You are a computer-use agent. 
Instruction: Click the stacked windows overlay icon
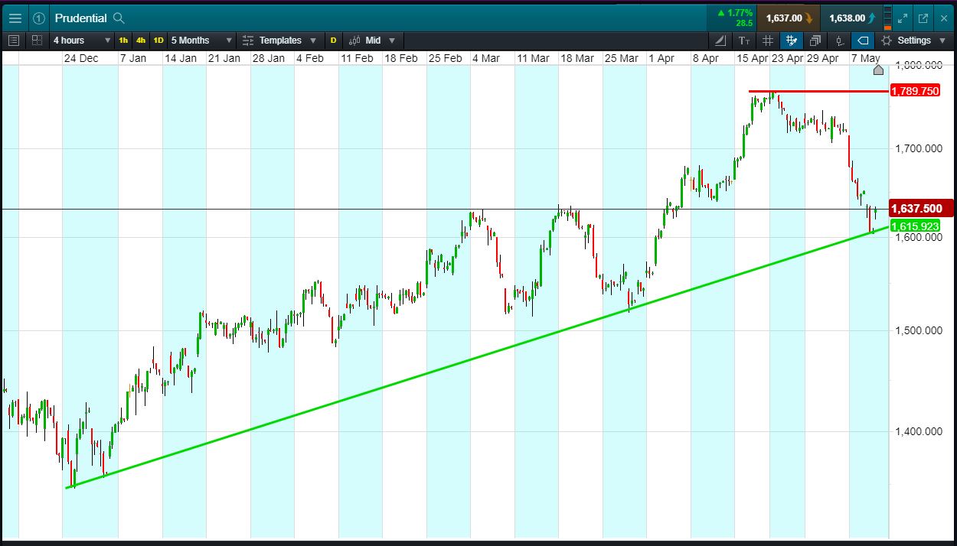coord(815,41)
